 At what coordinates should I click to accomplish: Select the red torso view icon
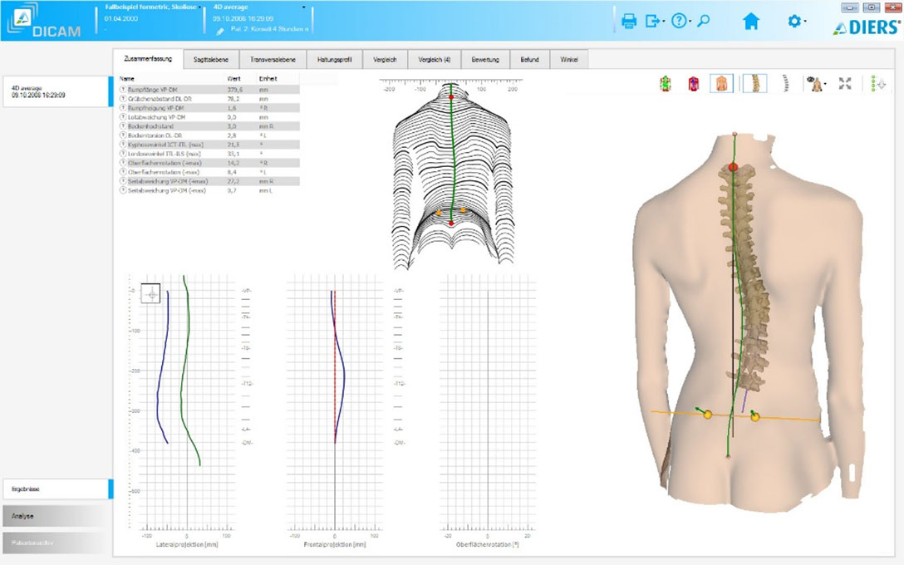pyautogui.click(x=693, y=84)
